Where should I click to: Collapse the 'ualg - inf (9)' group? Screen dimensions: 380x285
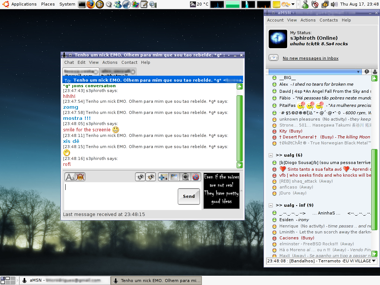pos(271,205)
